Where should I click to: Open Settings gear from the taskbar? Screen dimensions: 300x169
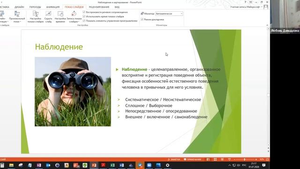(168, 165)
